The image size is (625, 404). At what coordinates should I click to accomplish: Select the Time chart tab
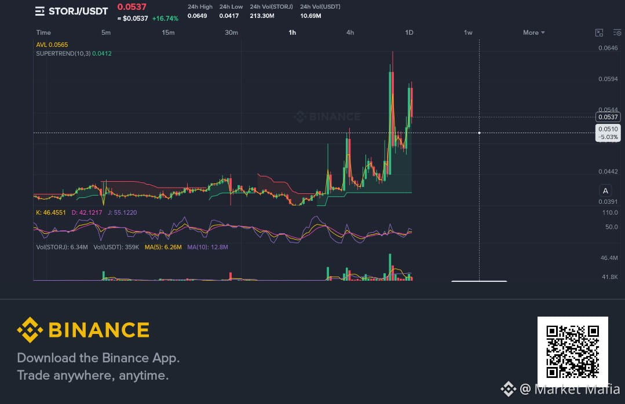[x=43, y=32]
